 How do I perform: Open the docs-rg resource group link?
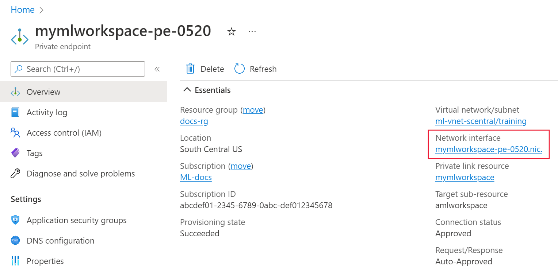194,121
